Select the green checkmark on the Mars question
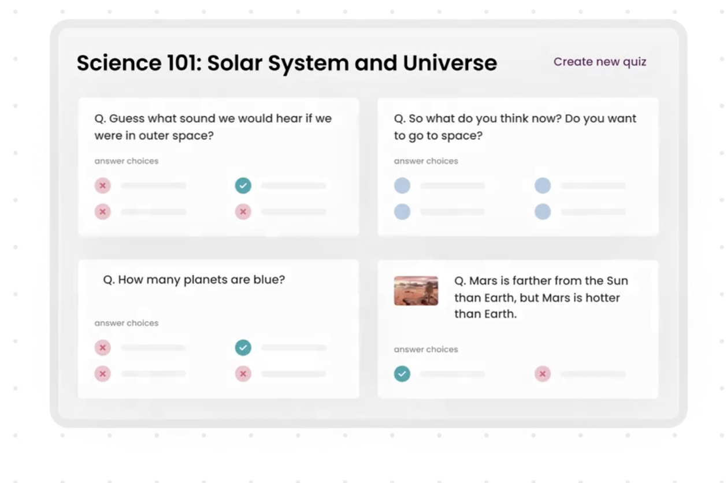The height and width of the screenshot is (483, 727). [x=402, y=374]
